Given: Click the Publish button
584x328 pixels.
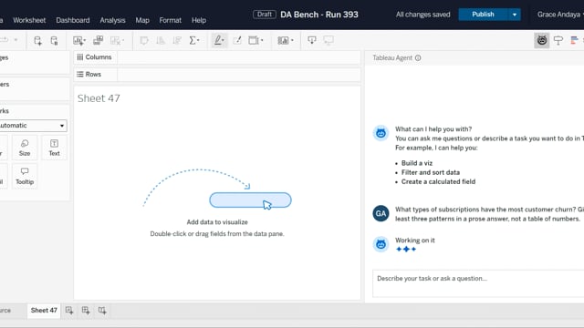Looking at the screenshot, I should [x=483, y=15].
